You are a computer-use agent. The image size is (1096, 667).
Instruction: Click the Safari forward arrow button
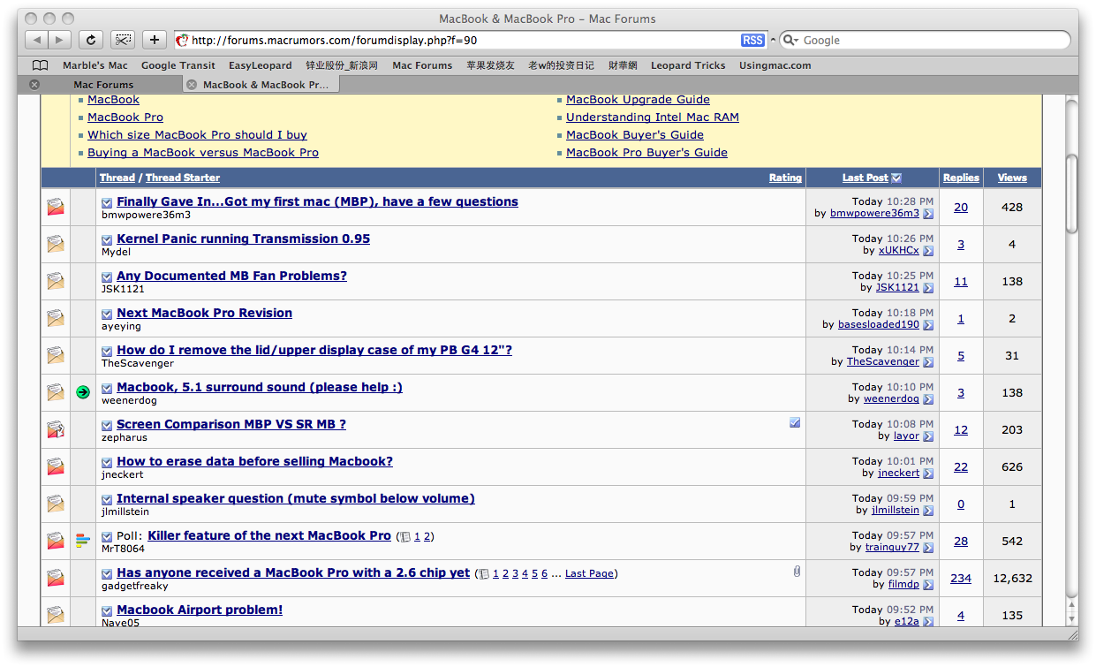60,40
